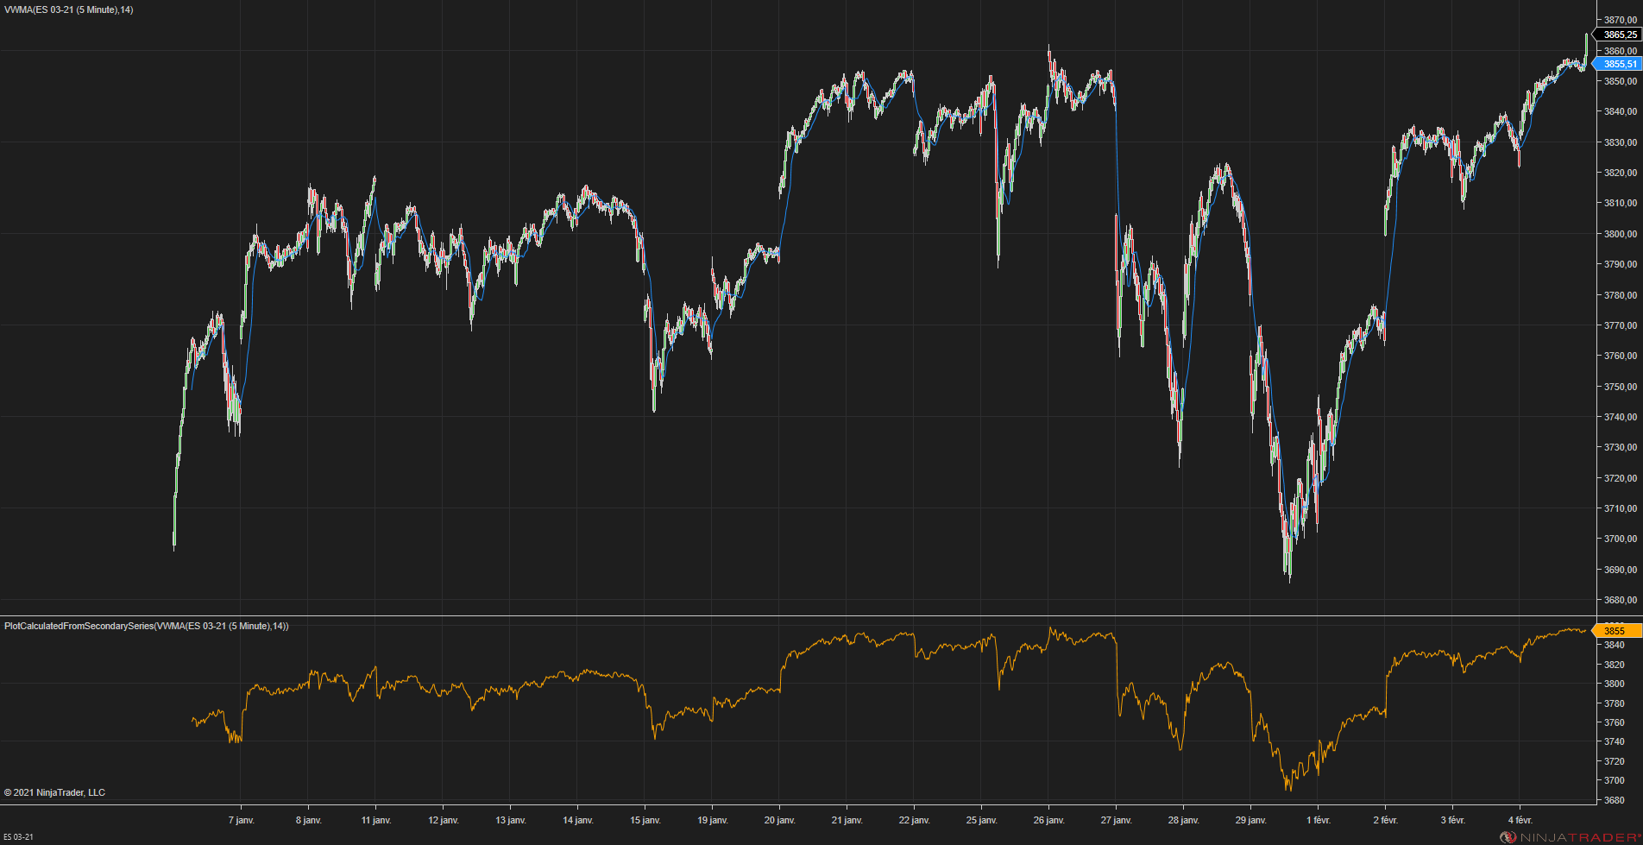Viewport: 1643px width, 845px height.
Task: Click the 3760,00 price axis label
Action: [1621, 356]
